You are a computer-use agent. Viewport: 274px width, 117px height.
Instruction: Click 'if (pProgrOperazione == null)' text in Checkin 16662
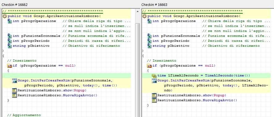[44, 66]
